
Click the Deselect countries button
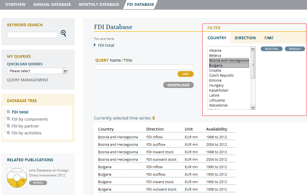click(295, 49)
